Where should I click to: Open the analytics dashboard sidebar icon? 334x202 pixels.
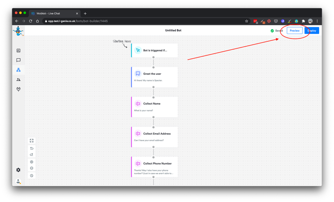click(x=18, y=50)
